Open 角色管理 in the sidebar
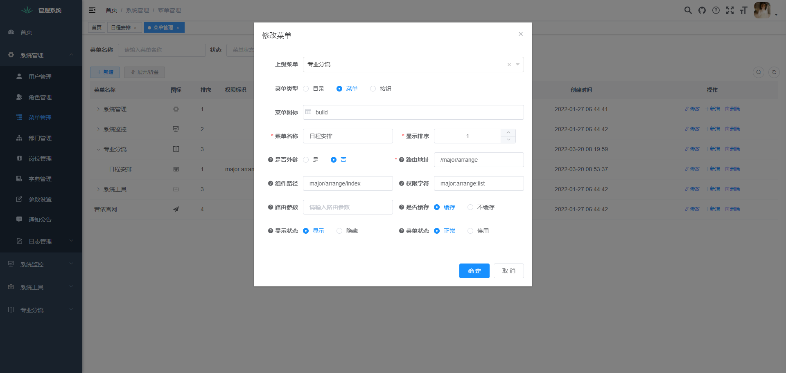786x373 pixels. [x=41, y=97]
